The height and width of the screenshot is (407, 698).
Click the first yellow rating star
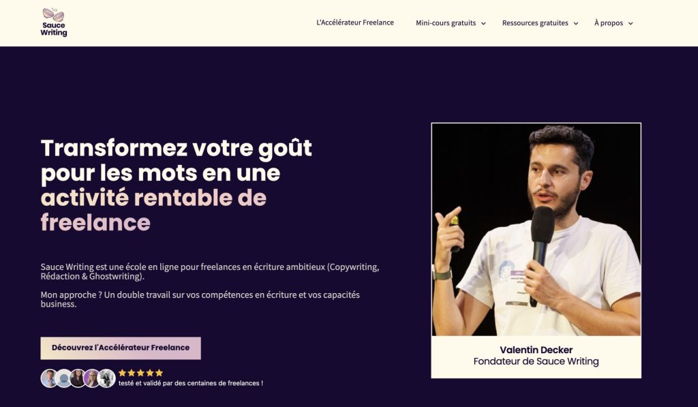[123, 373]
